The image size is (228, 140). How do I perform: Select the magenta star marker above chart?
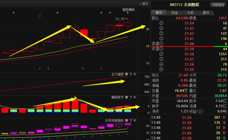tap(40, 16)
